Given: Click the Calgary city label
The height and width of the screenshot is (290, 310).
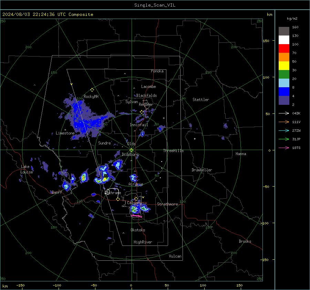Looking at the screenshot, I should (134, 203).
